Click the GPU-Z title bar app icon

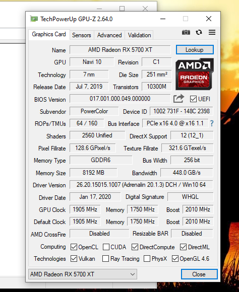click(x=34, y=19)
